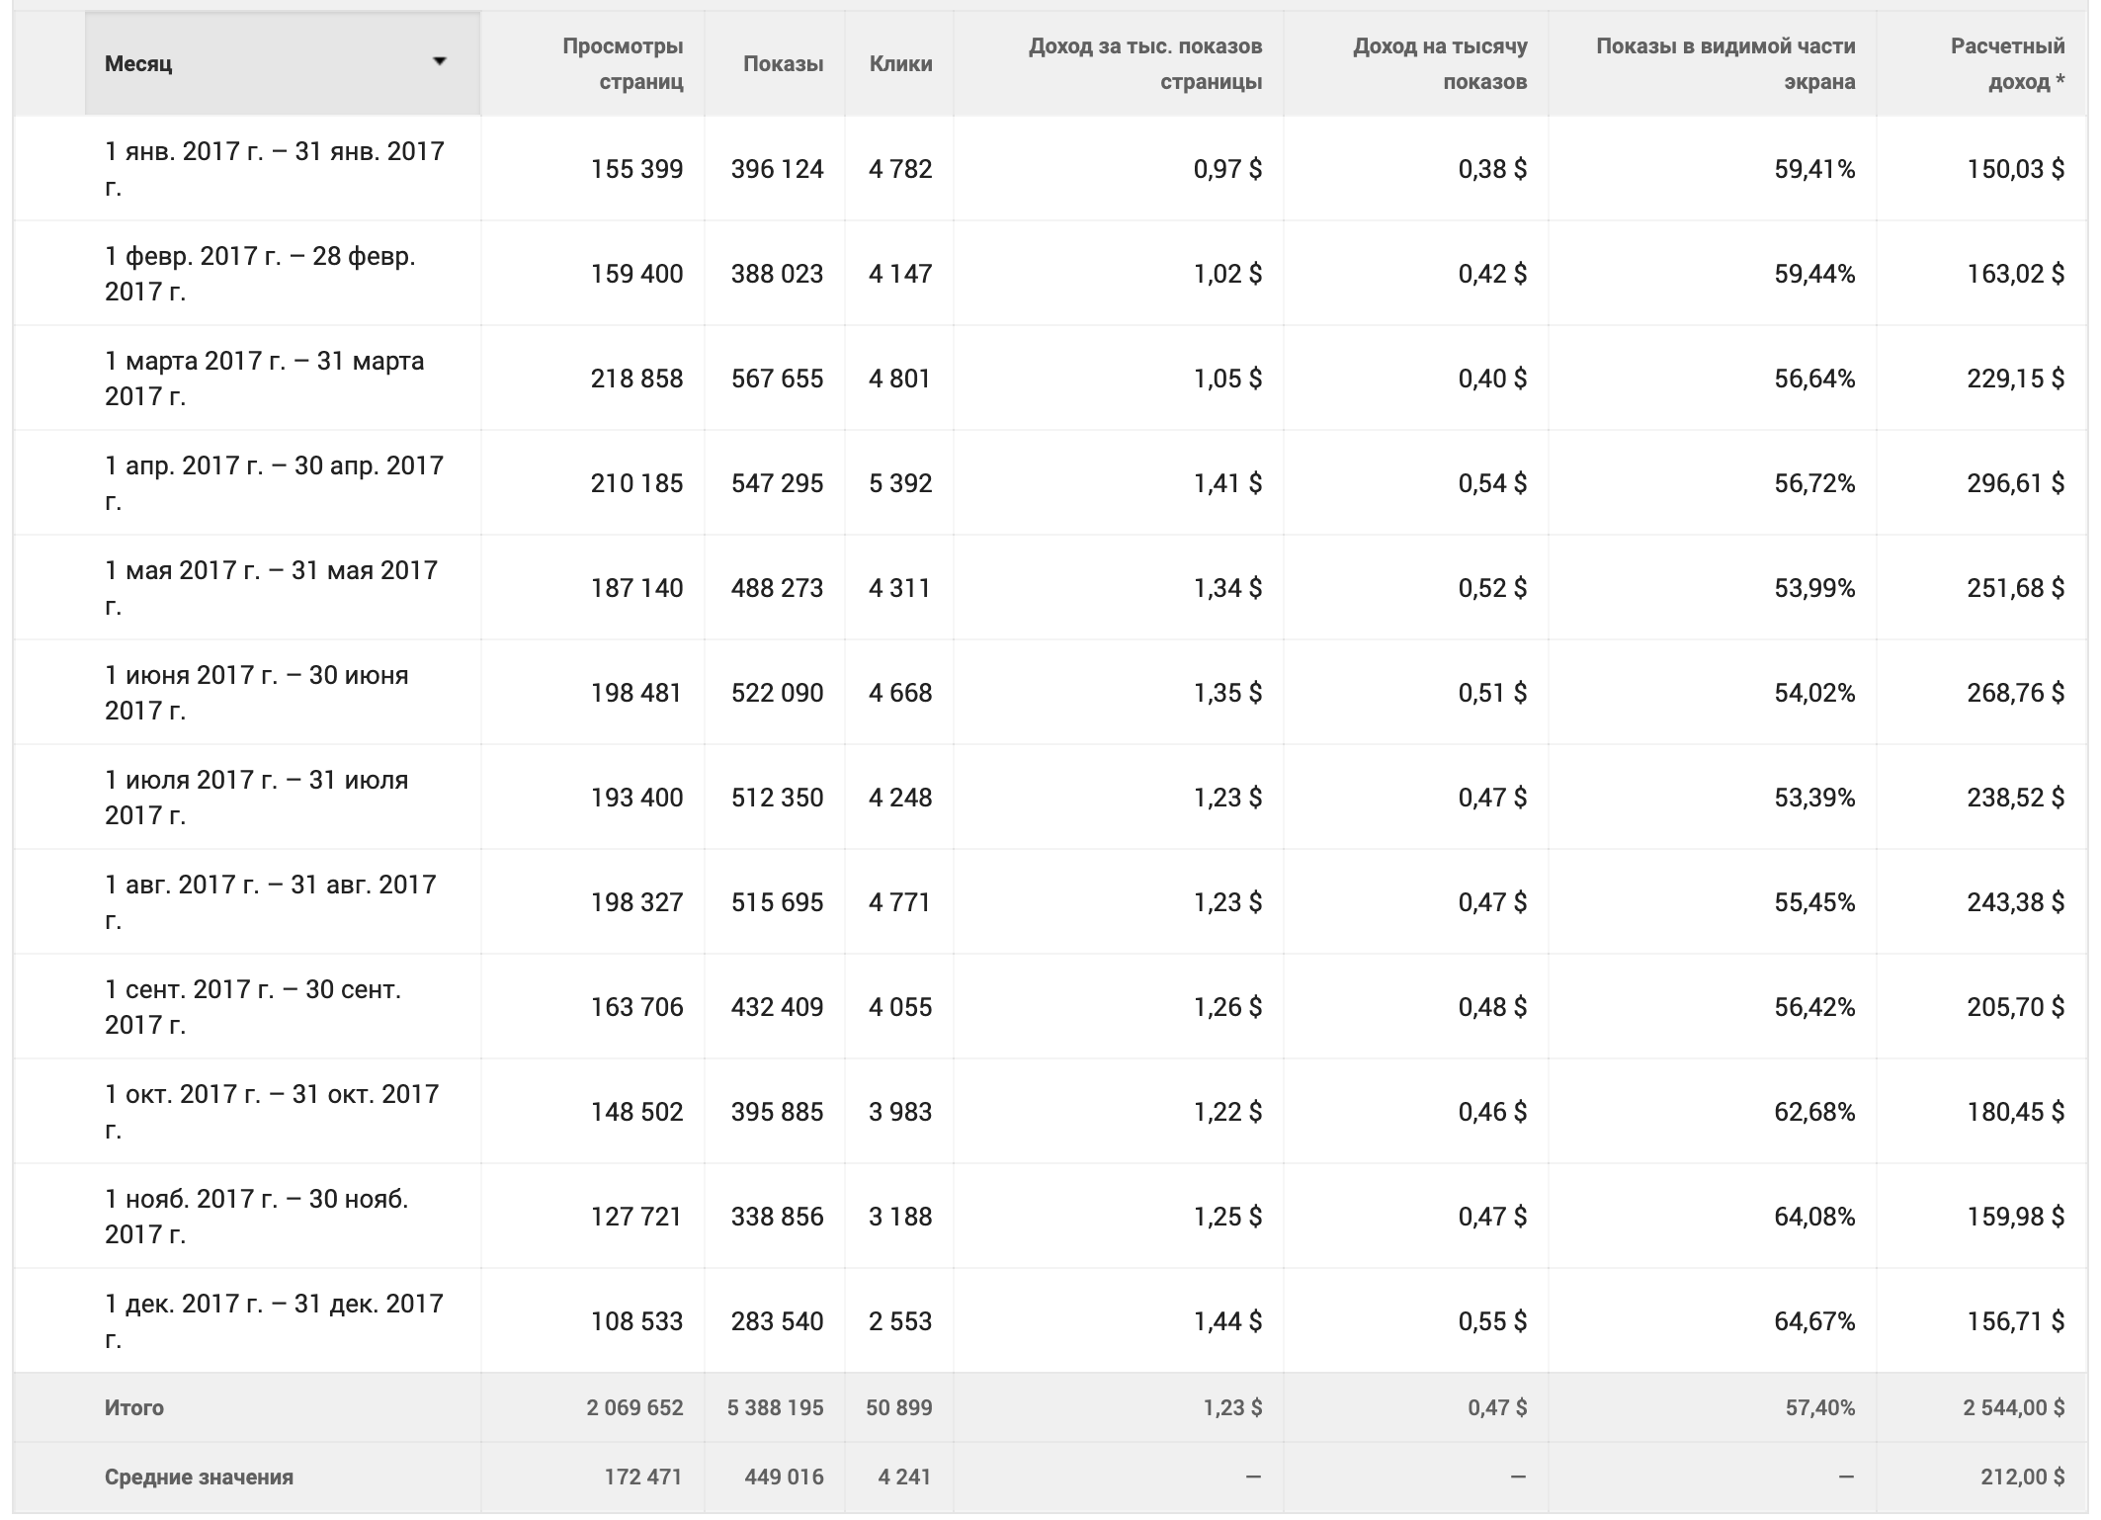Click Доход на тысячу показов header
The height and width of the screenshot is (1520, 2101).
point(1439,63)
